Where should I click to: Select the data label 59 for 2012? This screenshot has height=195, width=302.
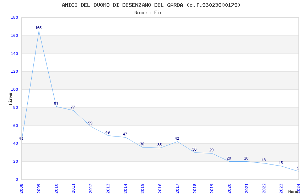point(90,123)
